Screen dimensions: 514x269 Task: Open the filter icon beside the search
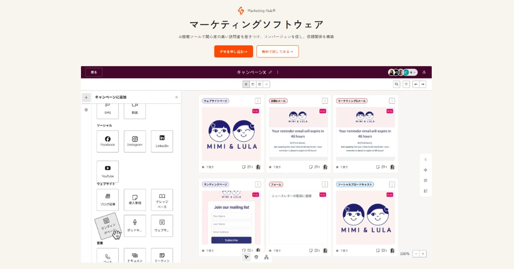tap(406, 85)
